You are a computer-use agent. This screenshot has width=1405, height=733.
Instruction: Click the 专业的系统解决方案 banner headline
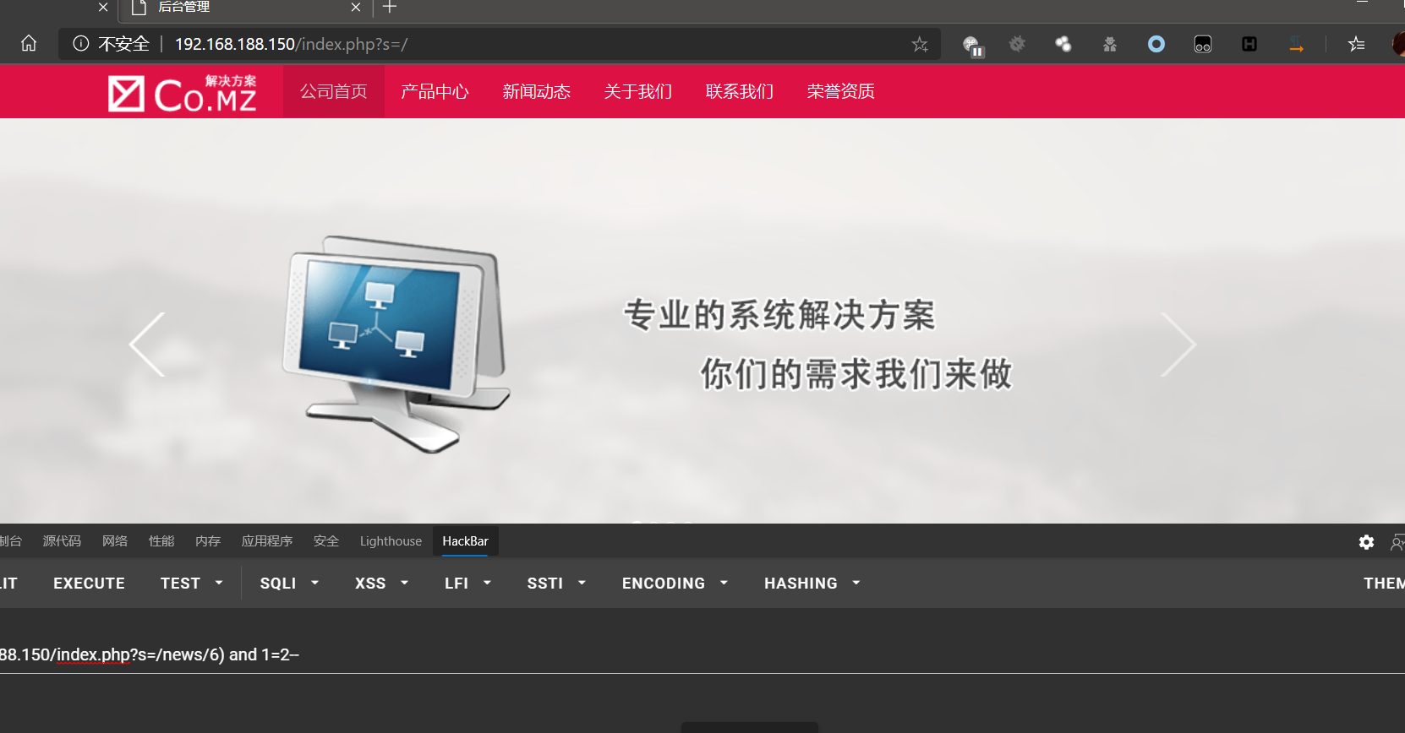click(x=779, y=315)
